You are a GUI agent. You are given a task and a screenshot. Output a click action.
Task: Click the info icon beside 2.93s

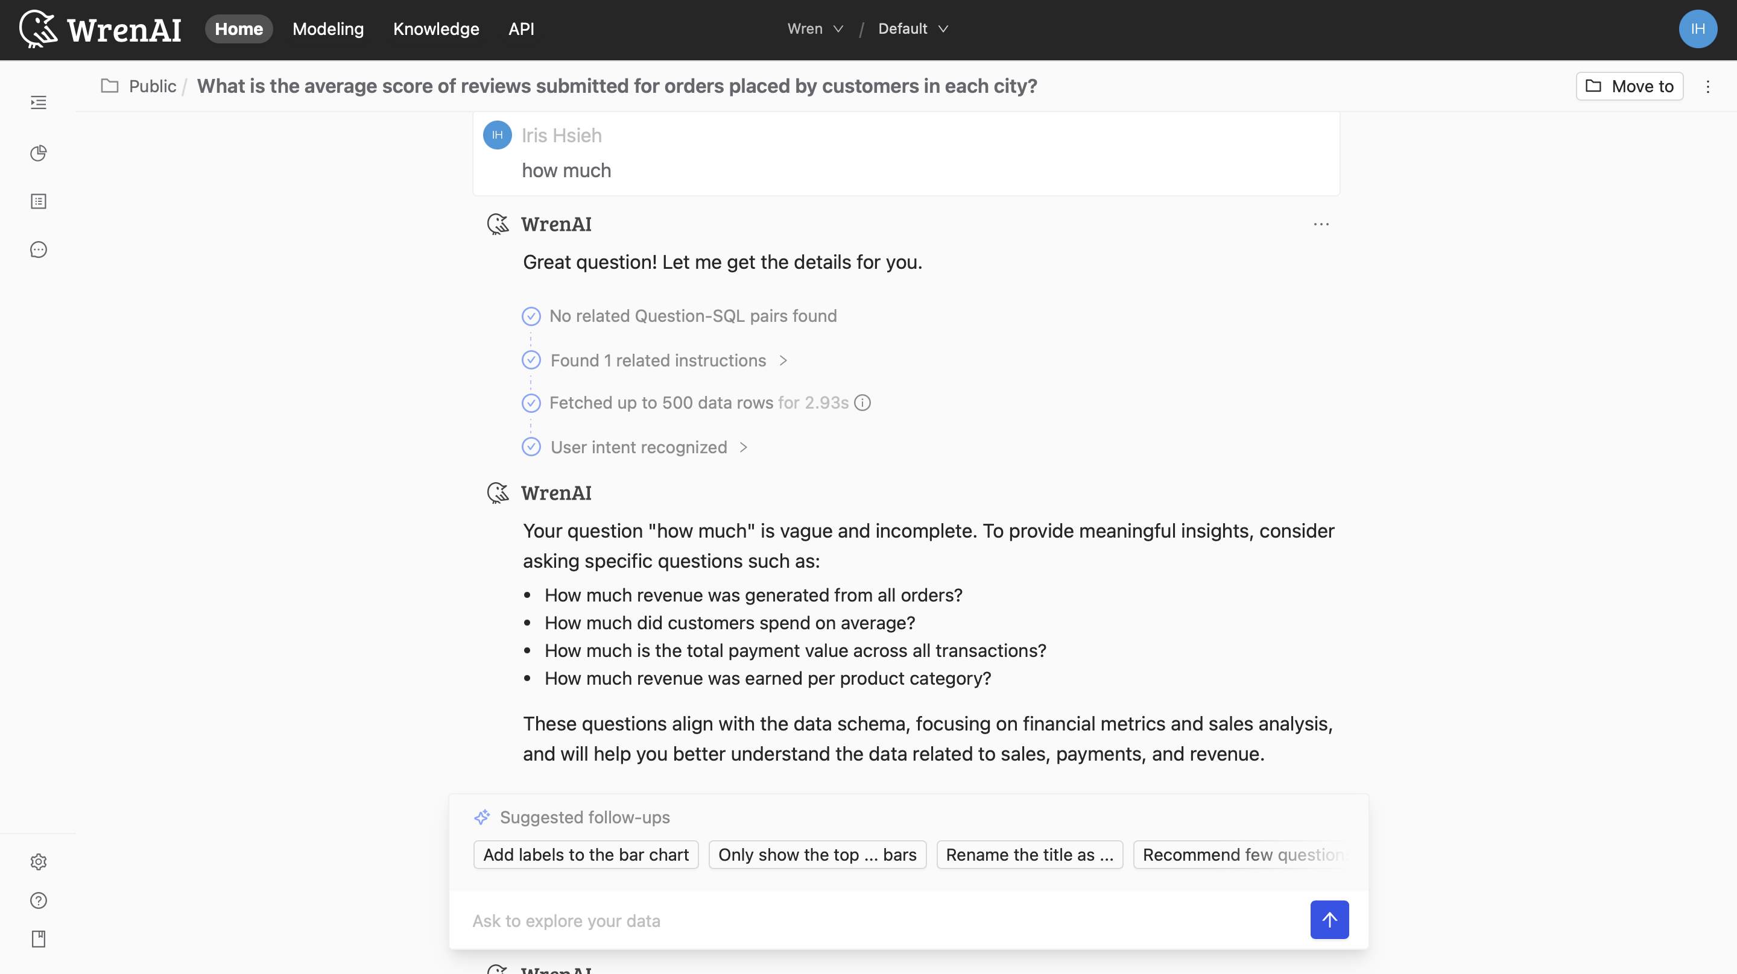pyautogui.click(x=862, y=403)
